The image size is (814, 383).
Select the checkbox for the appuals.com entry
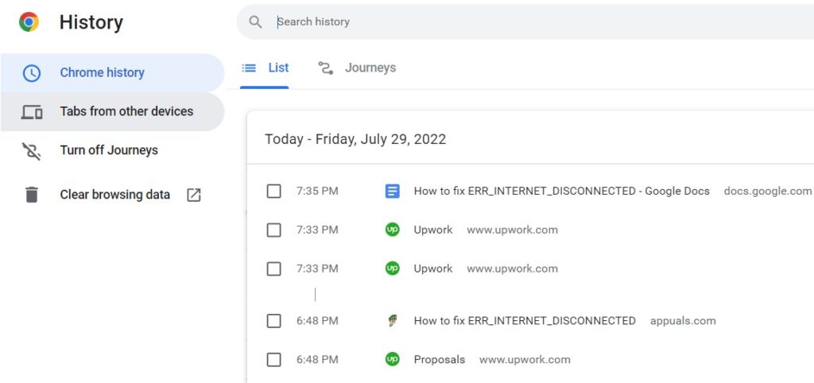coord(273,321)
